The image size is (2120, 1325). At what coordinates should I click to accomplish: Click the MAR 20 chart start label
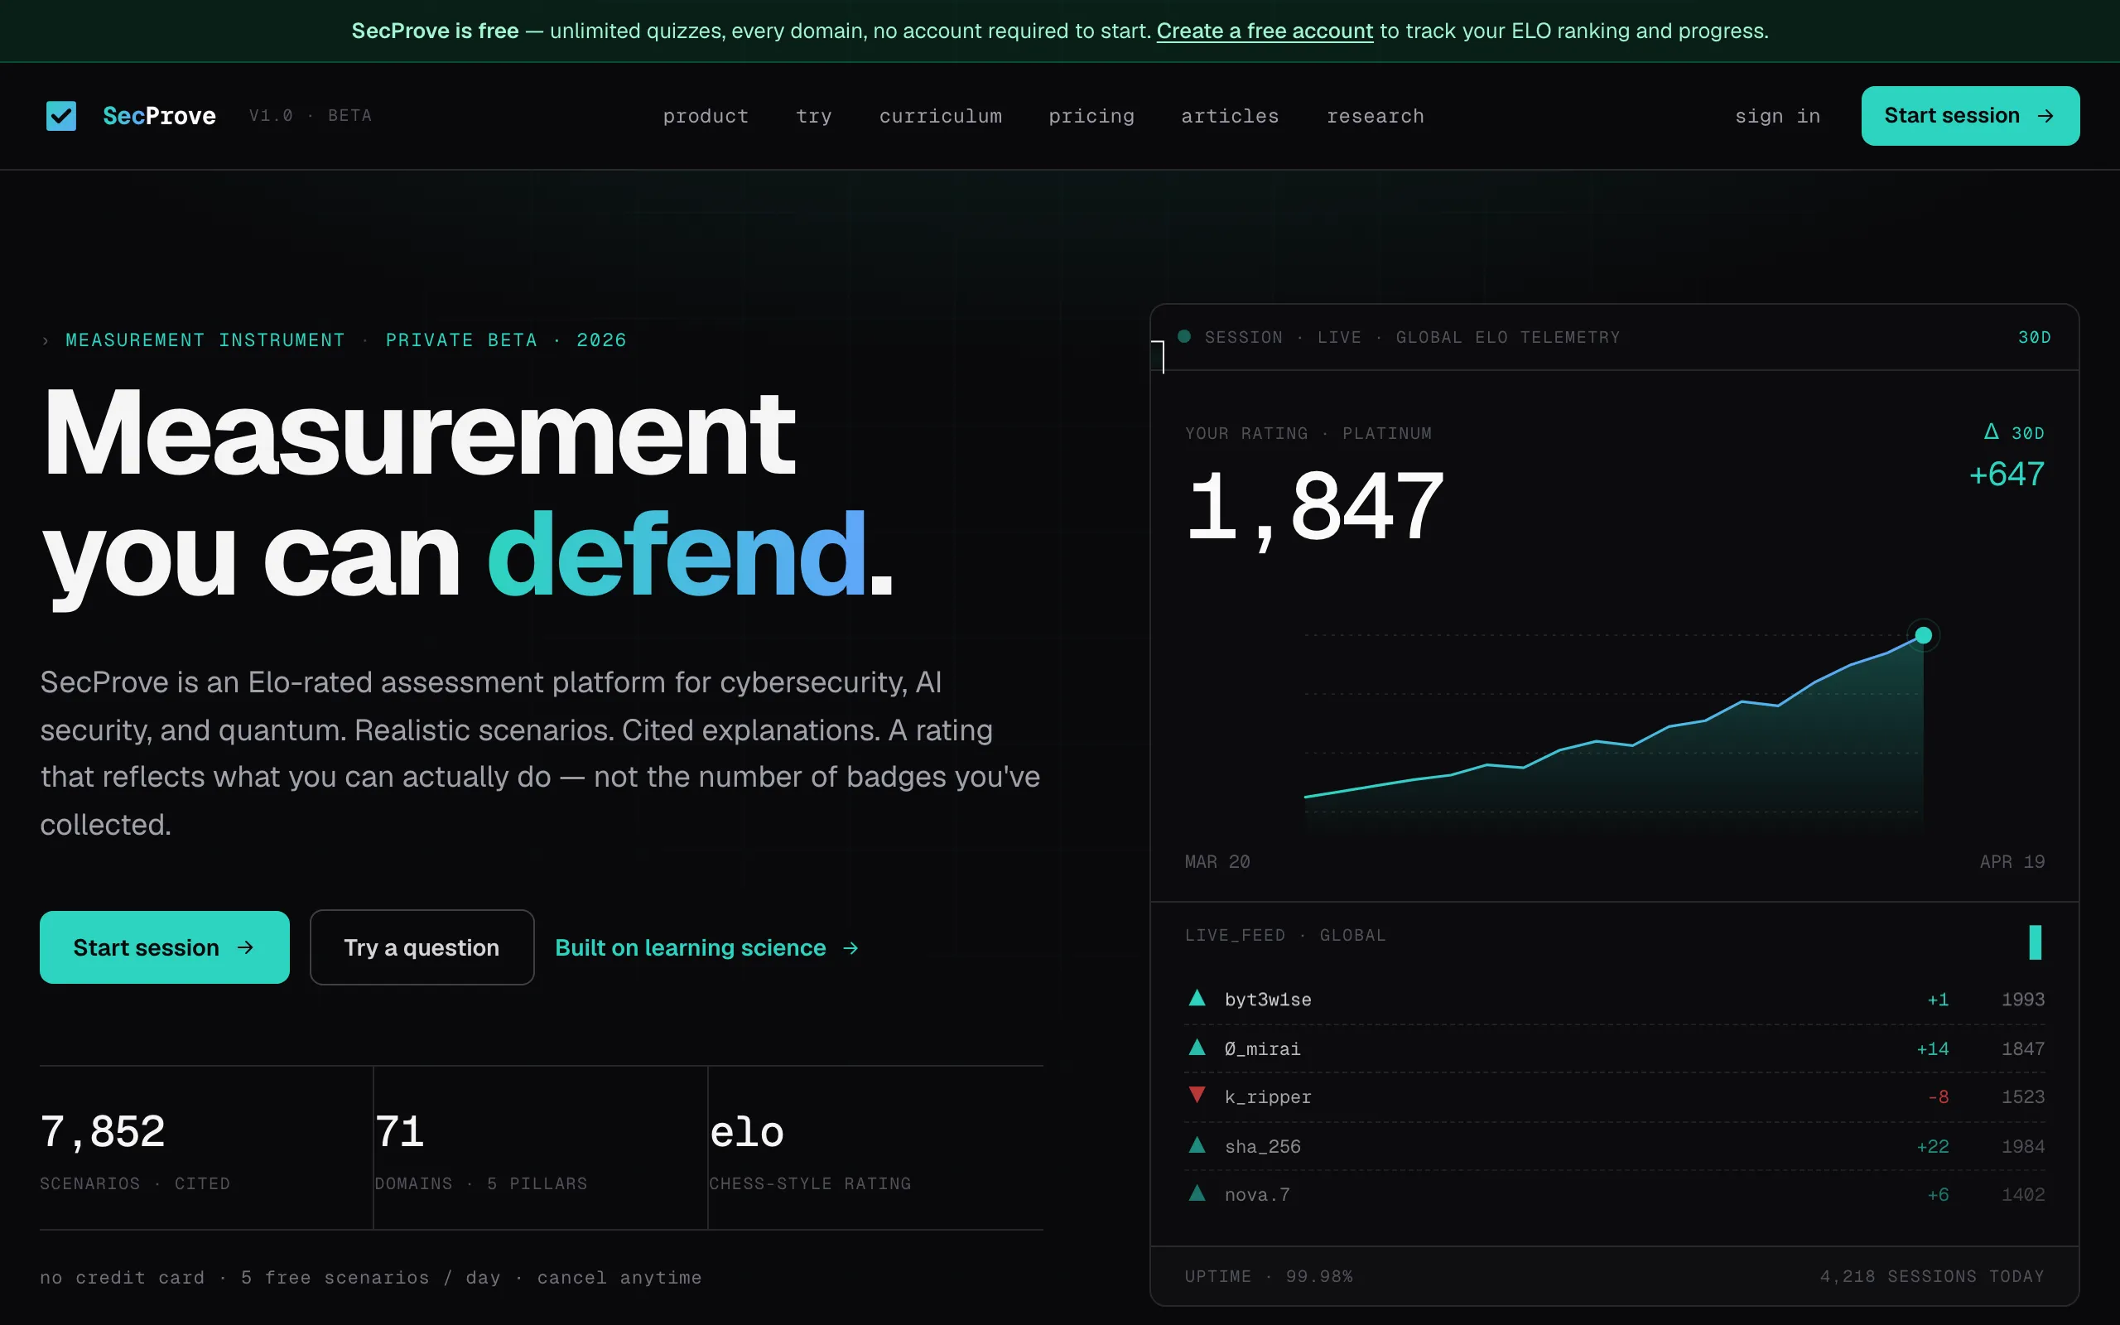(1217, 862)
